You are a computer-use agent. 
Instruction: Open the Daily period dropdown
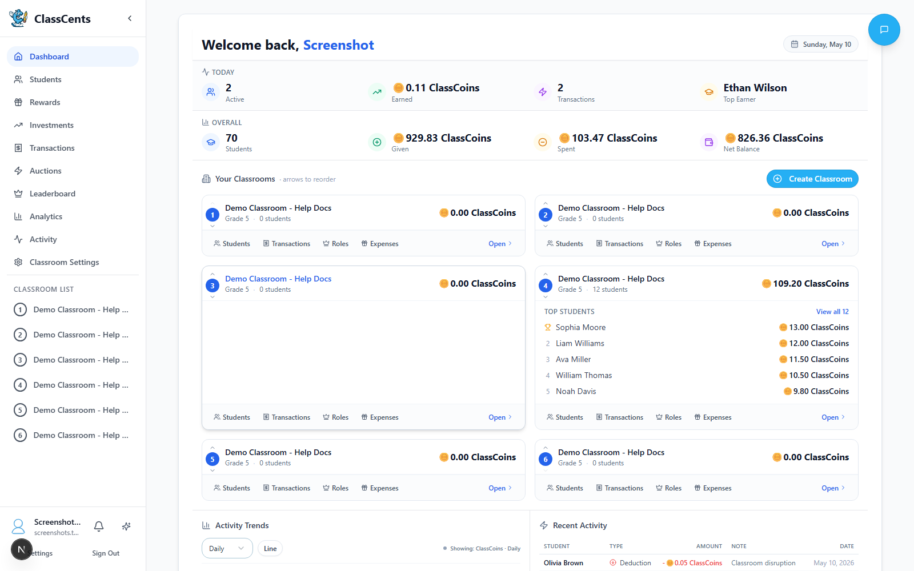[x=227, y=548]
